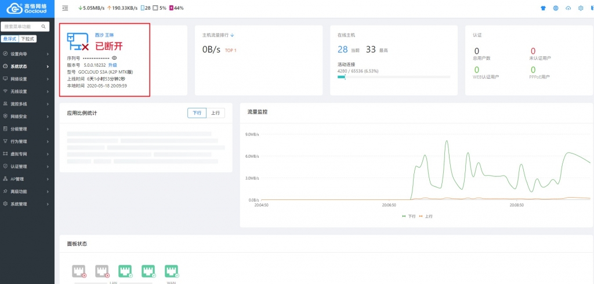Expand 认证管理 using its chevron

pyautogui.click(x=48, y=166)
